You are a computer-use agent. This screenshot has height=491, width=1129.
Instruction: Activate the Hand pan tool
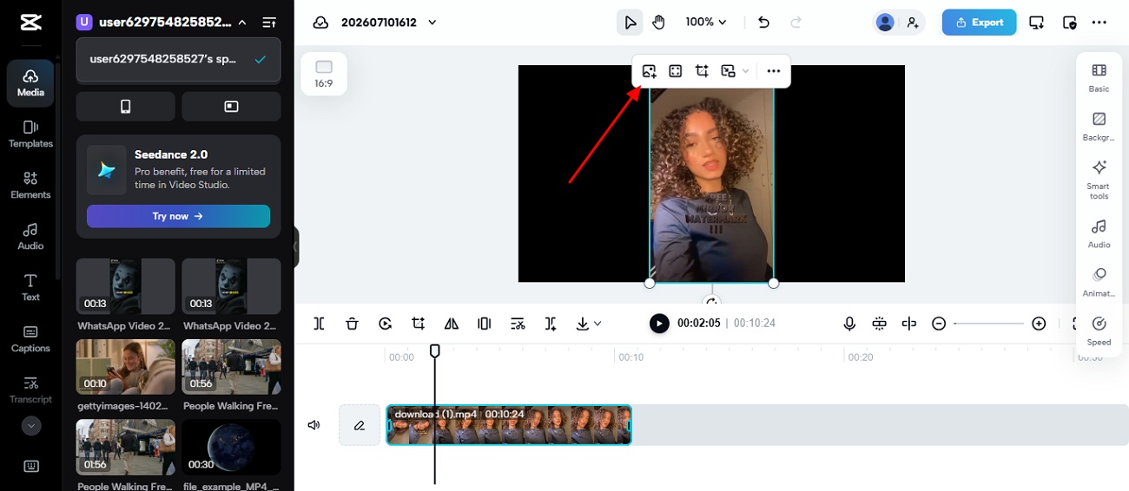(658, 23)
